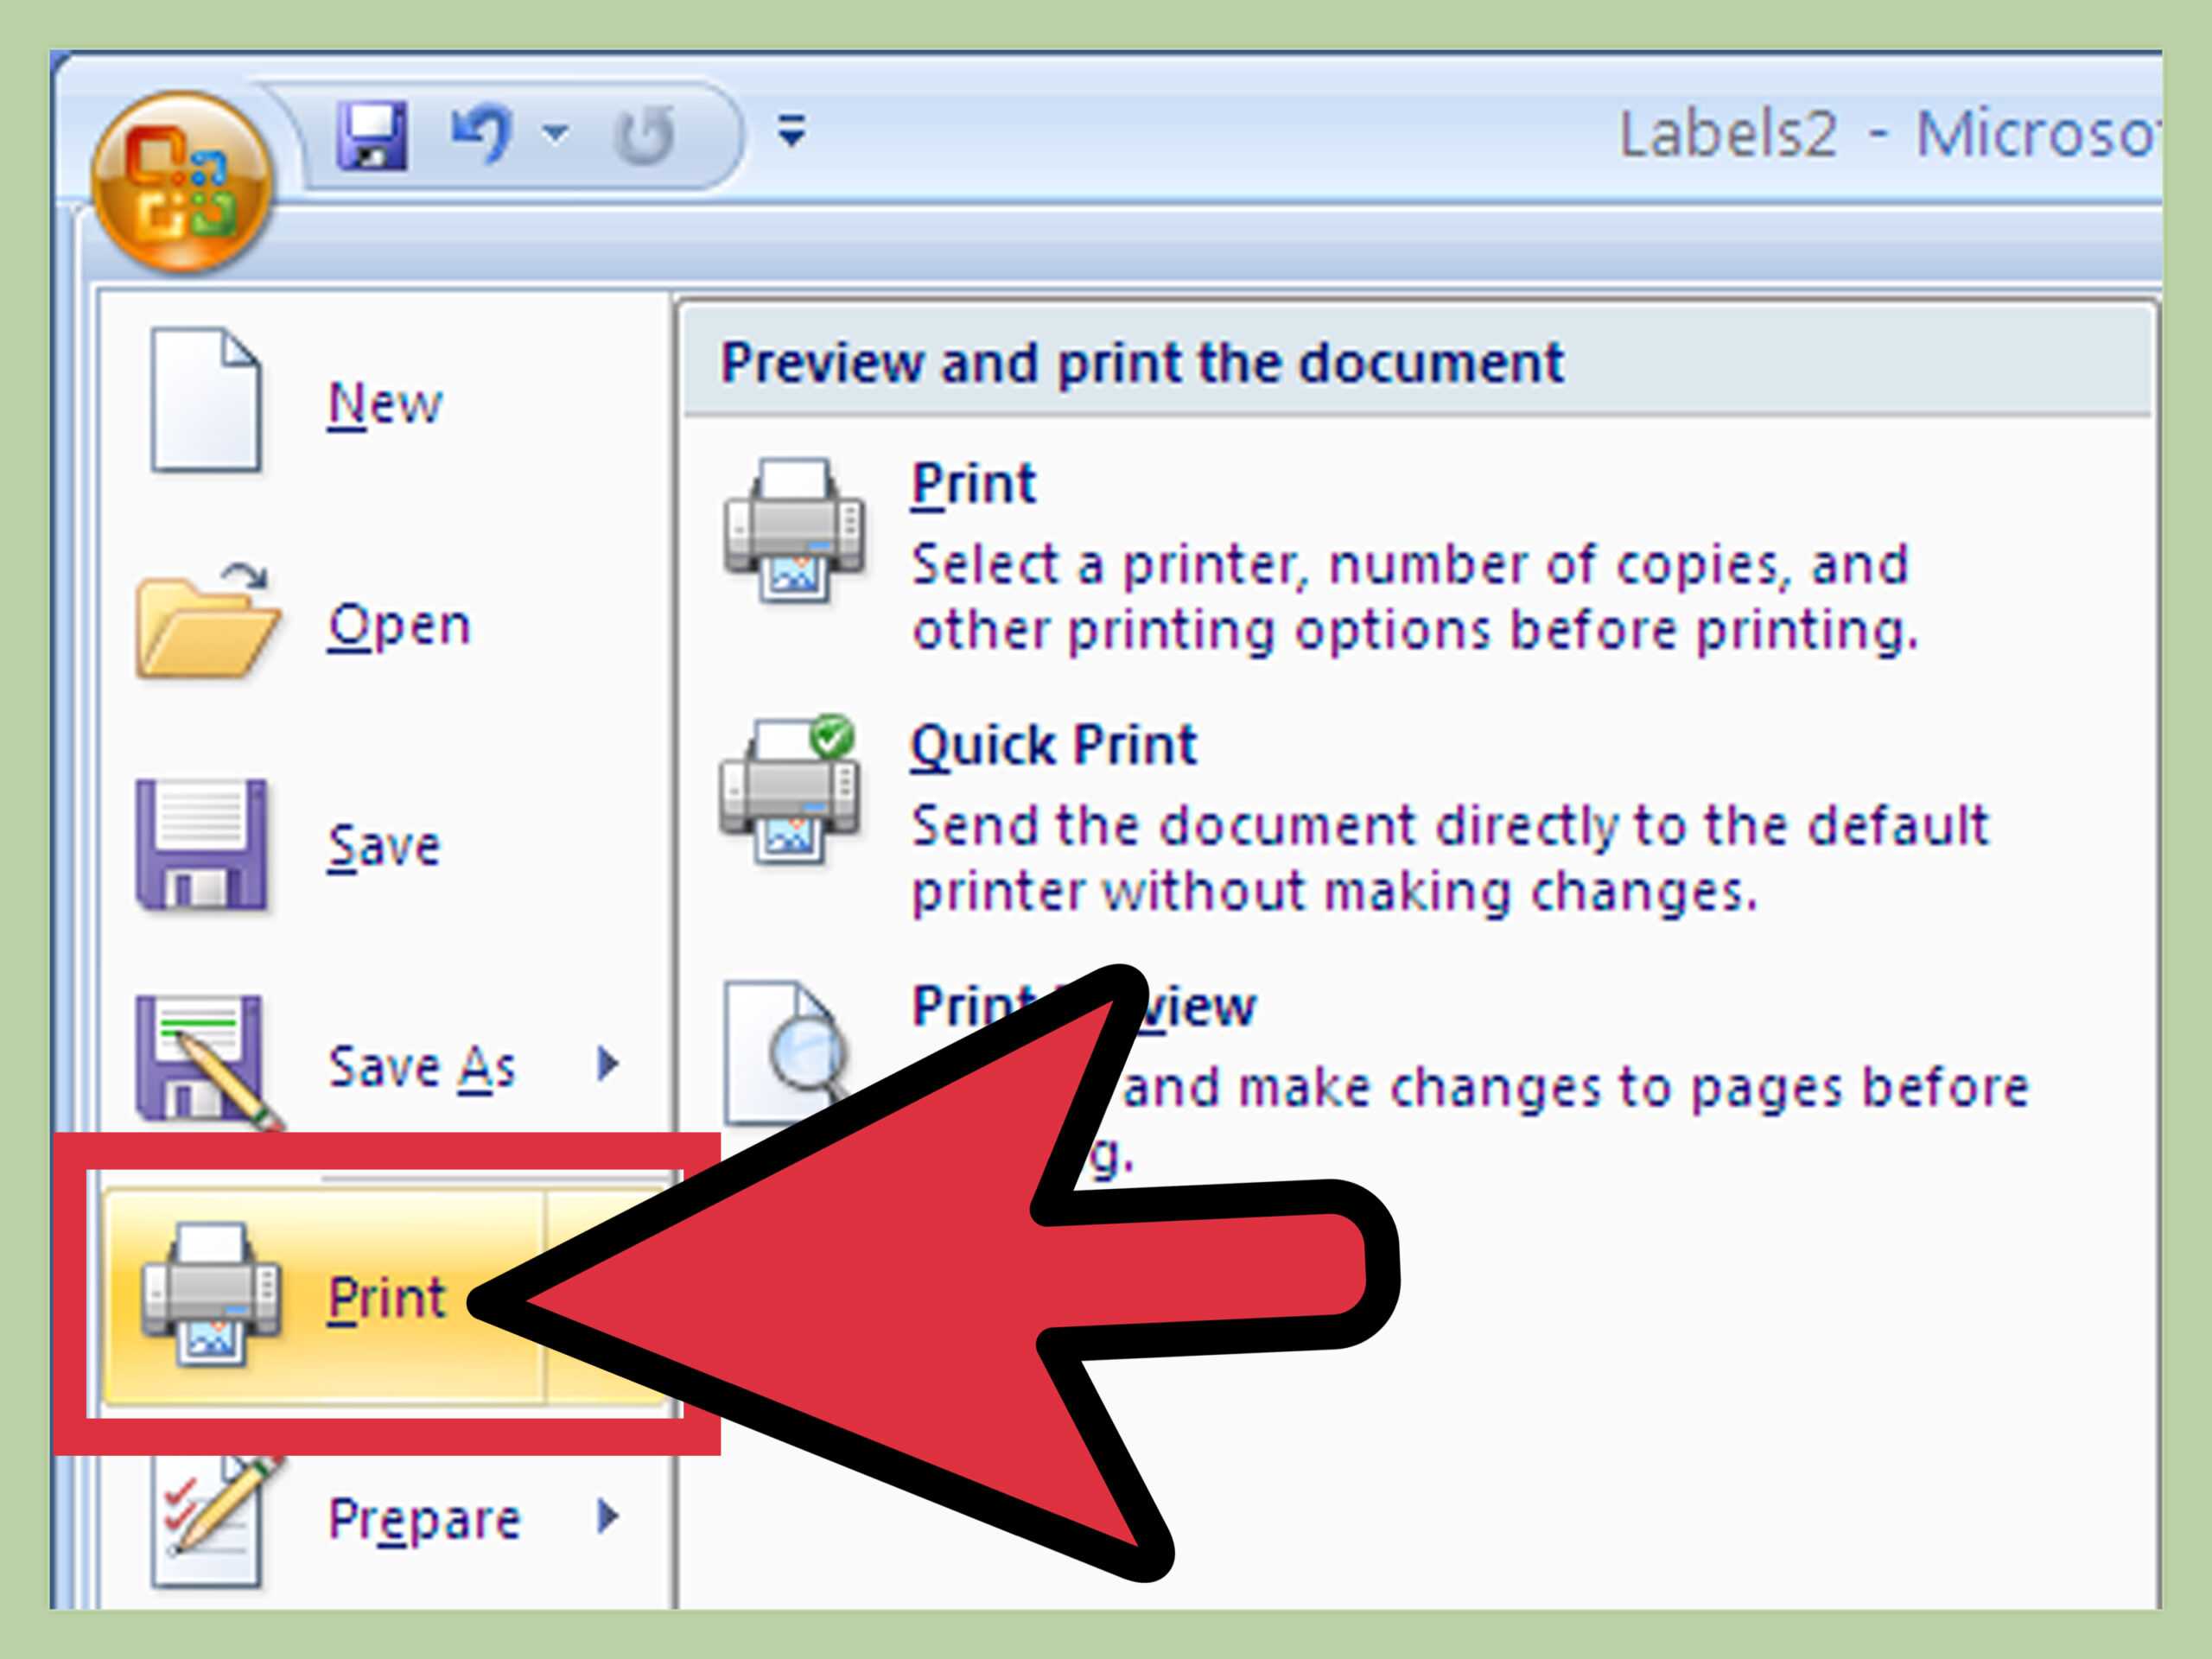Open Customize Quick Access Toolbar dropdown
The width and height of the screenshot is (2212, 1659).
(792, 130)
